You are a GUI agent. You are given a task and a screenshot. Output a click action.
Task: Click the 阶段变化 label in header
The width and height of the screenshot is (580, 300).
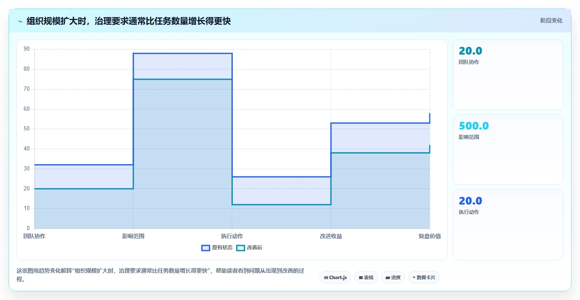[551, 20]
